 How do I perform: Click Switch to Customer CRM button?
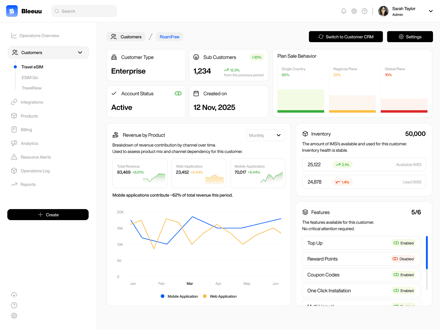pyautogui.click(x=346, y=37)
